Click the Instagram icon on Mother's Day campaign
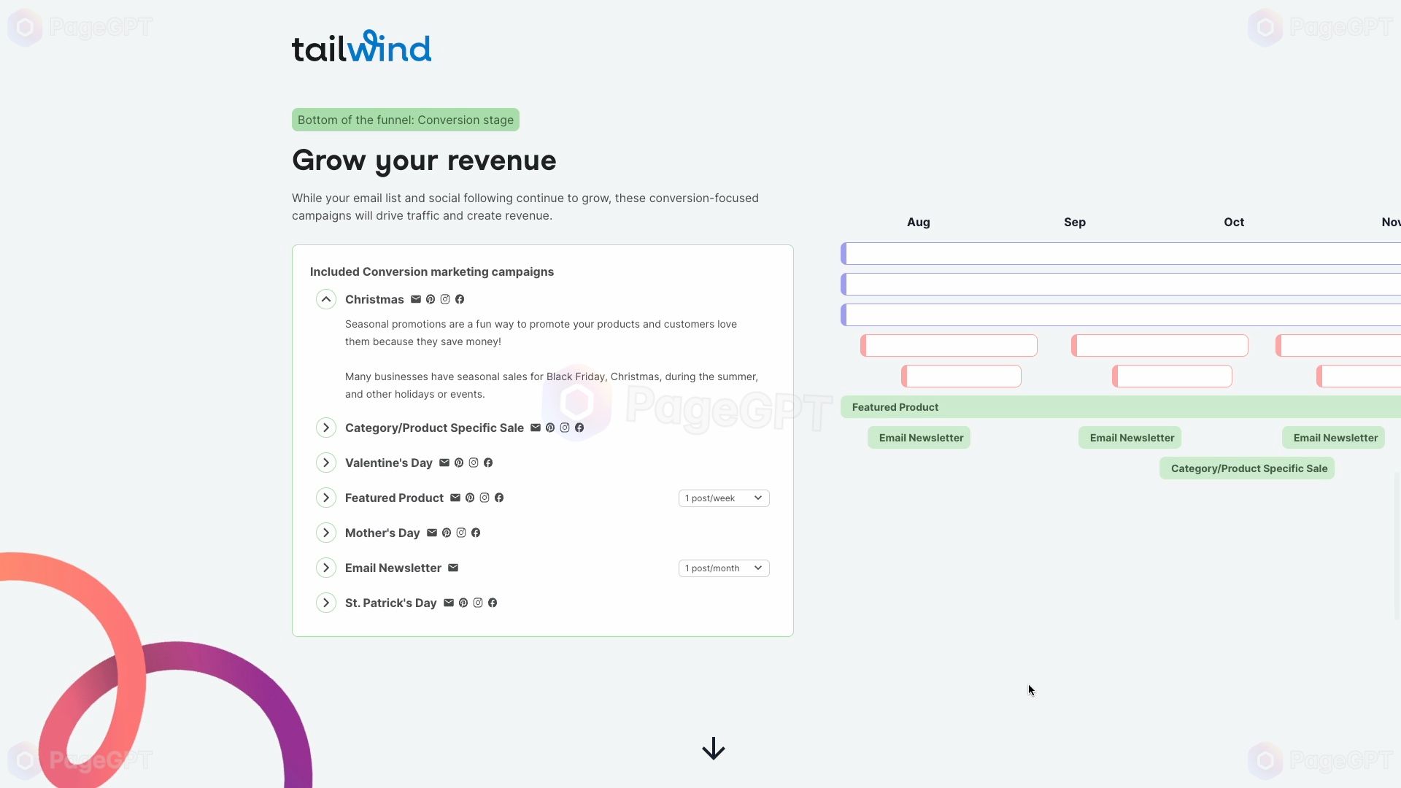The height and width of the screenshot is (788, 1401). point(461,533)
